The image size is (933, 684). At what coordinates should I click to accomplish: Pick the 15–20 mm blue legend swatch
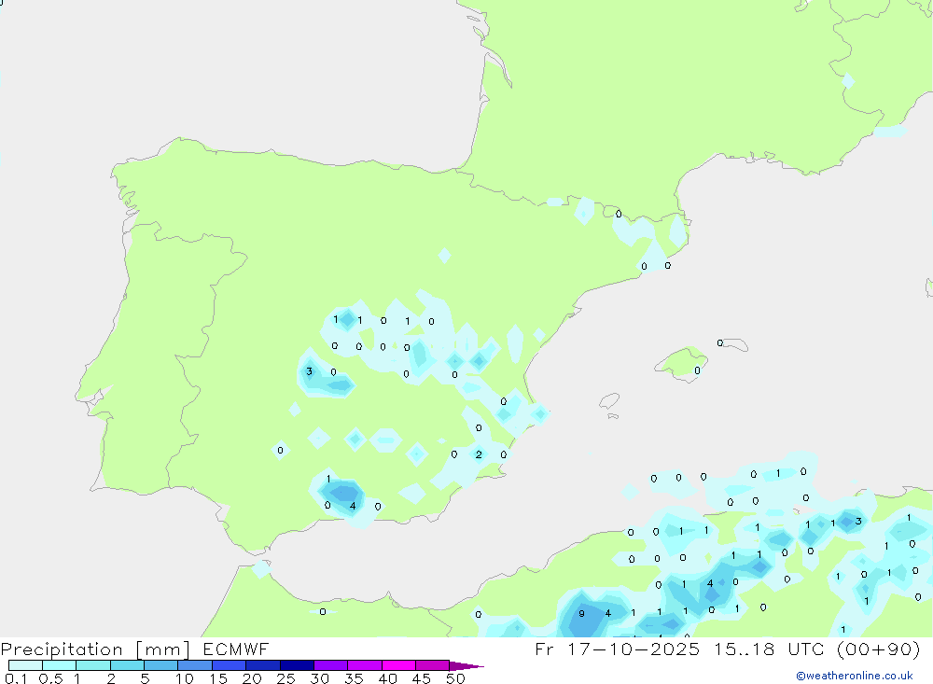click(229, 665)
